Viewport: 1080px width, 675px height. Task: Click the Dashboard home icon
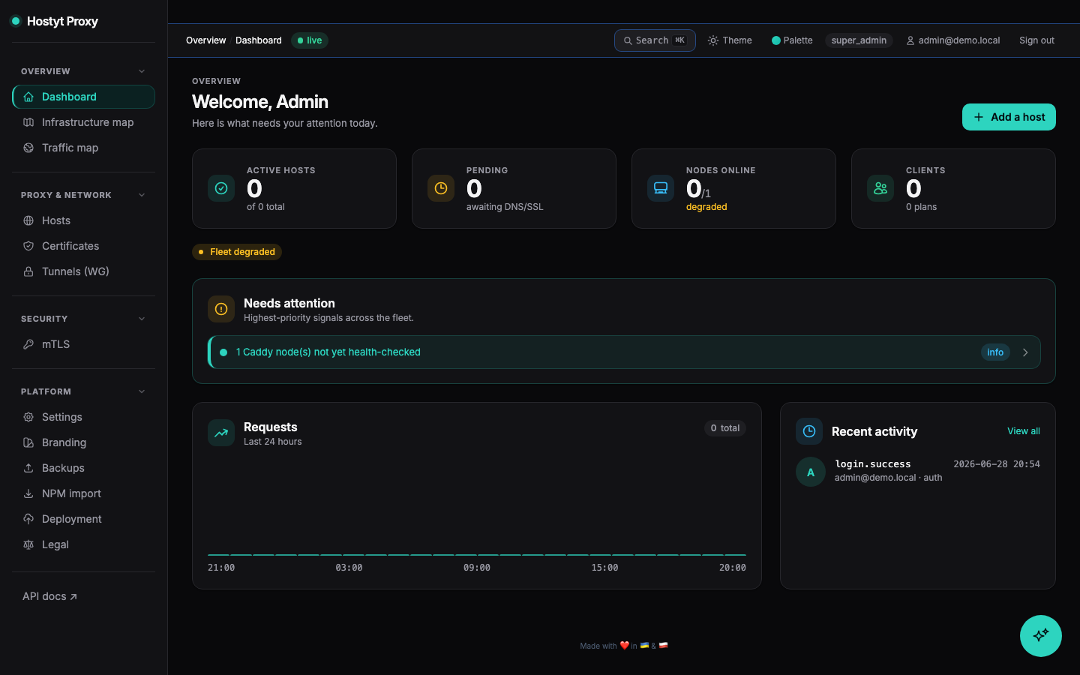tap(28, 97)
